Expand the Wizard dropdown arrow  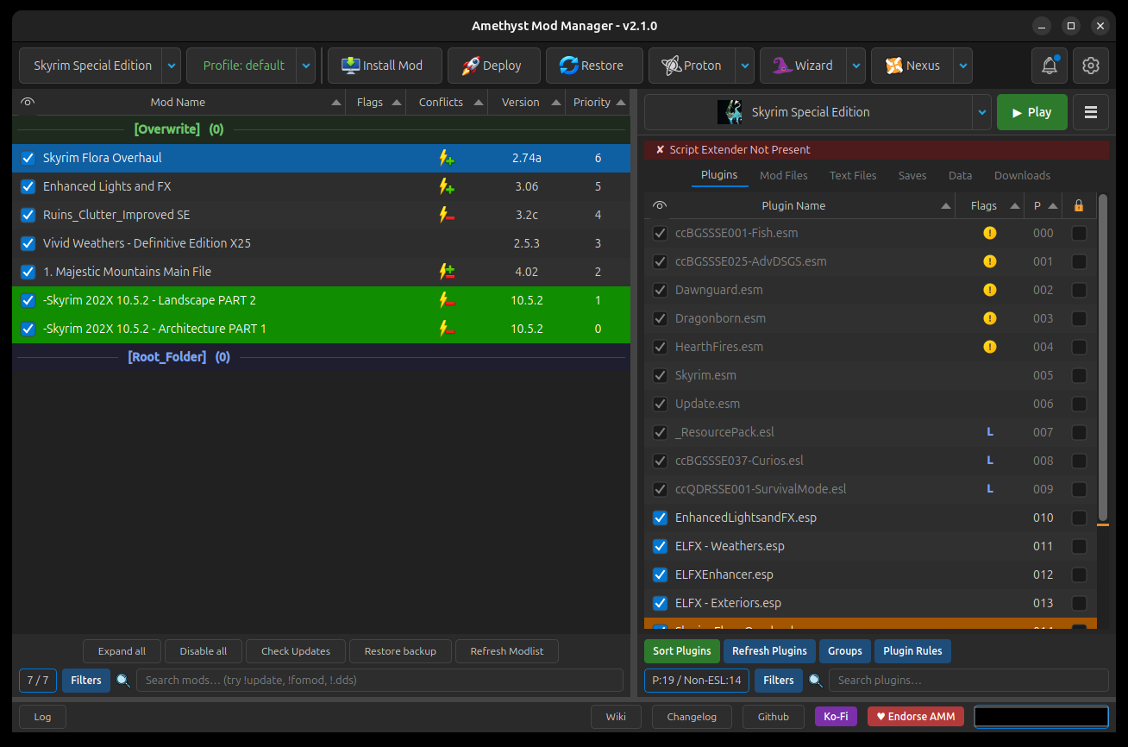coord(855,66)
